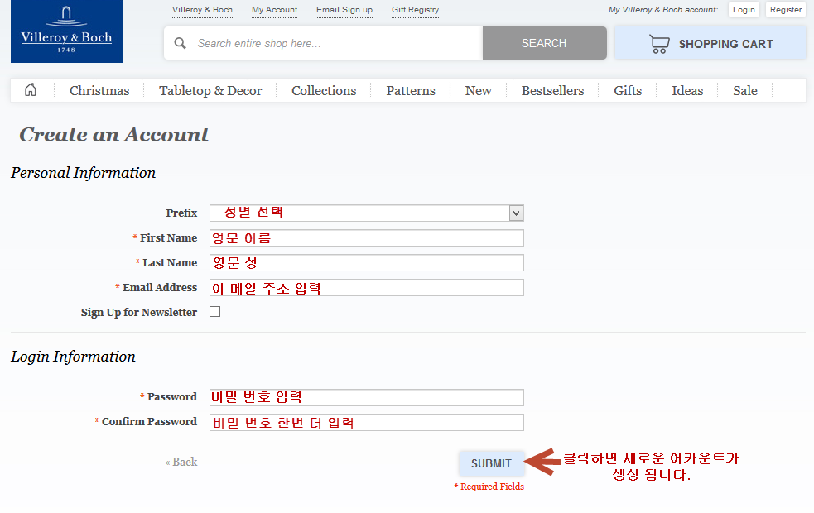Click the Villeroy & Boch logo
814x513 pixels.
click(67, 31)
